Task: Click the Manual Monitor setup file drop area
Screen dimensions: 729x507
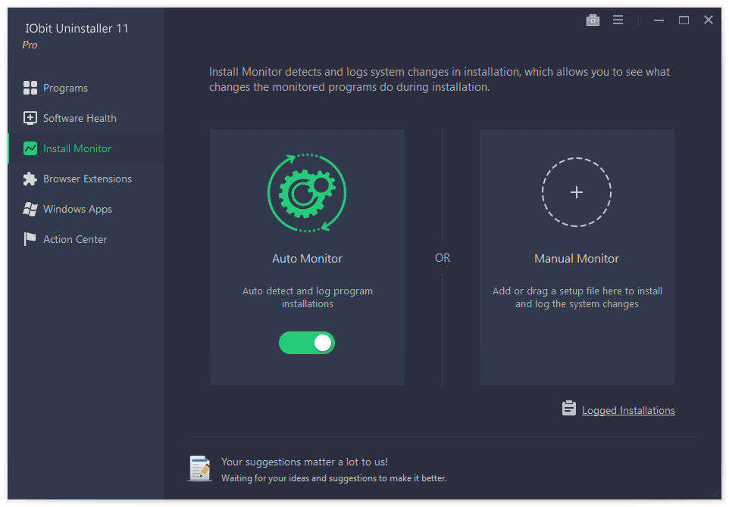Action: pyautogui.click(x=577, y=257)
